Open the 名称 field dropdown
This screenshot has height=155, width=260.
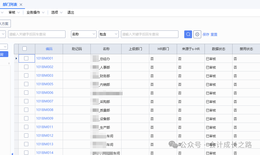tap(84, 34)
